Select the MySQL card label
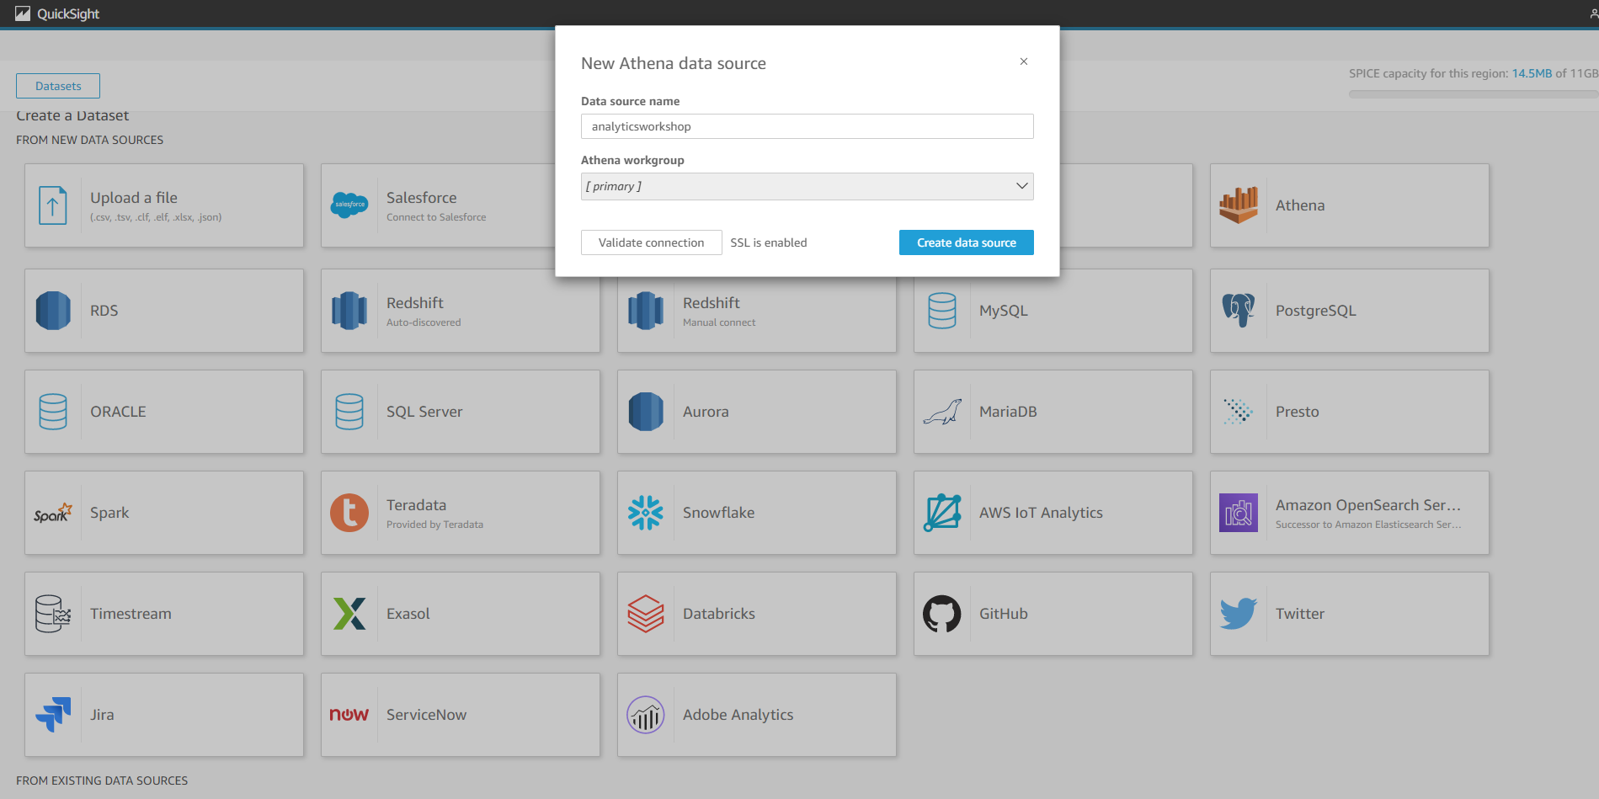Image resolution: width=1599 pixels, height=799 pixels. [1004, 311]
